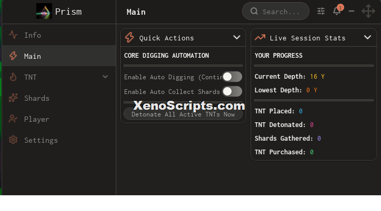Click the Shards sparkle icon in sidebar
The width and height of the screenshot is (381, 211).
pyautogui.click(x=13, y=98)
